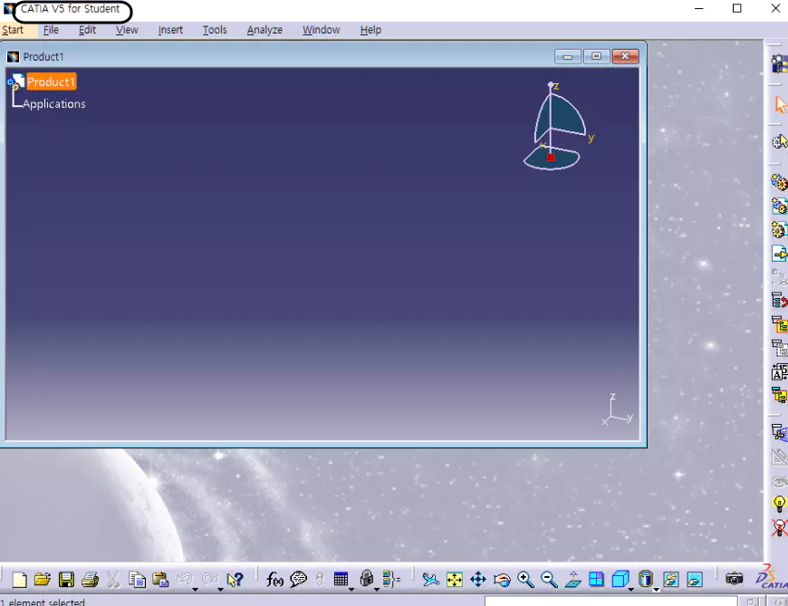788x606 pixels.
Task: Click the orange Select arrow tool
Action: coord(780,104)
